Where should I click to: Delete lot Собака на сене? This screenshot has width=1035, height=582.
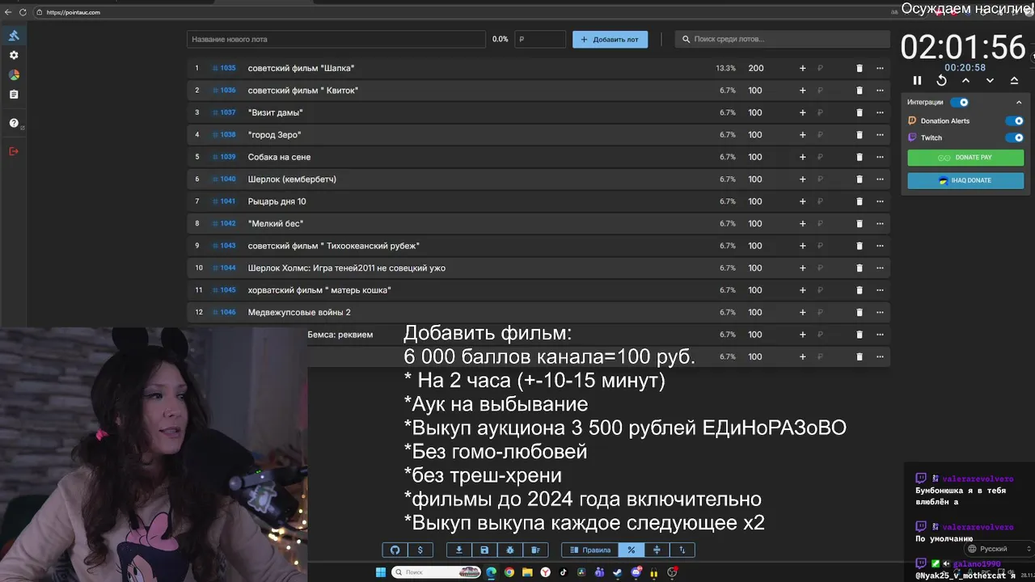(860, 157)
